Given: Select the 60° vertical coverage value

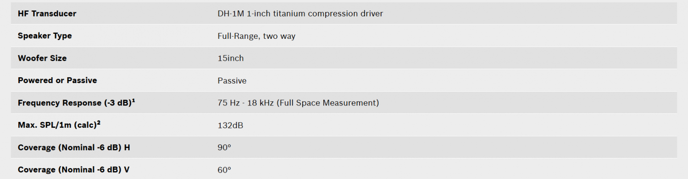Looking at the screenshot, I should click(x=224, y=170).
